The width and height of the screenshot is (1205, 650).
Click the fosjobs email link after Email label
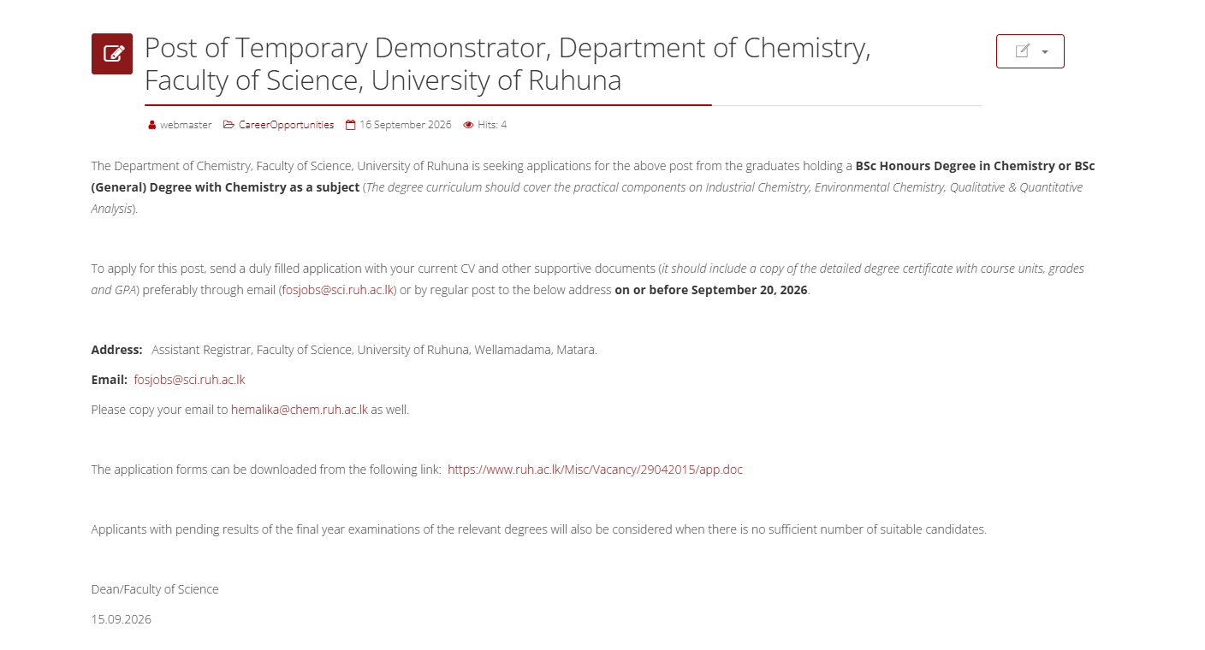pos(189,380)
